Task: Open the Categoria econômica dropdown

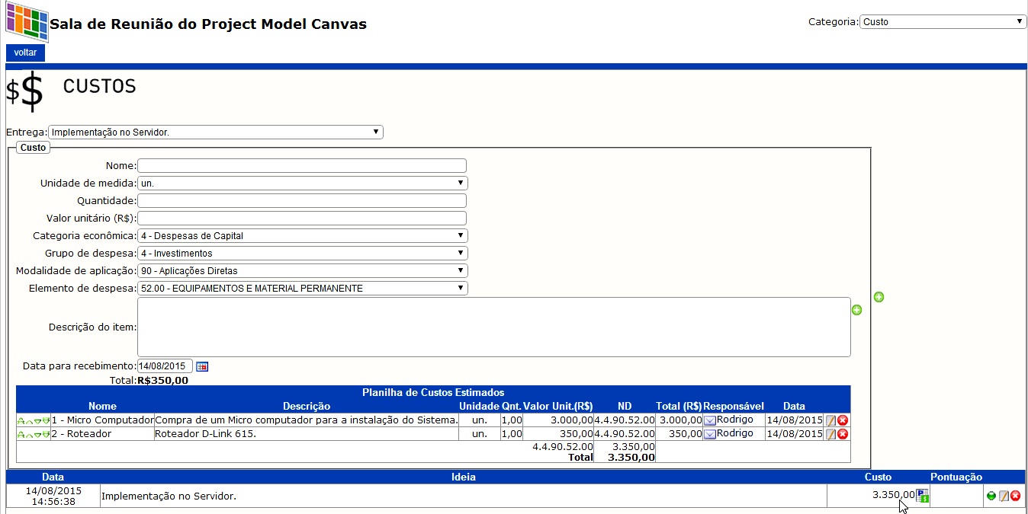Action: (x=303, y=236)
